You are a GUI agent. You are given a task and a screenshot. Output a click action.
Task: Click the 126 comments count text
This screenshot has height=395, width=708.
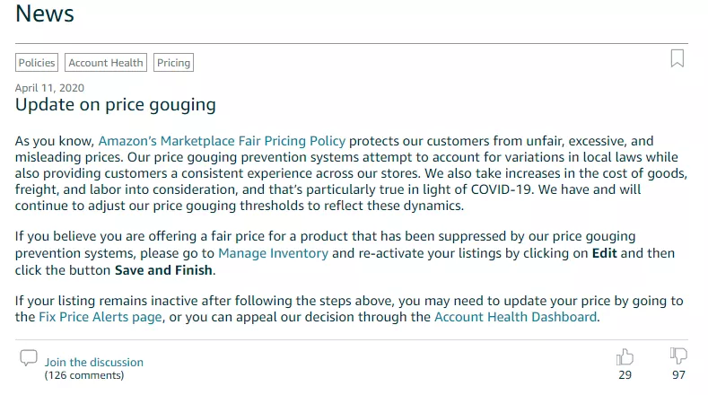point(84,375)
